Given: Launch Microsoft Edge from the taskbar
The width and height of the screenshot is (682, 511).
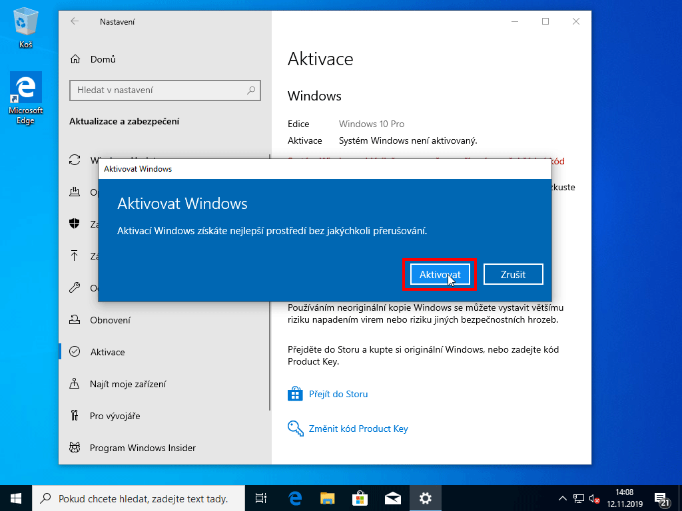Looking at the screenshot, I should click(295, 498).
